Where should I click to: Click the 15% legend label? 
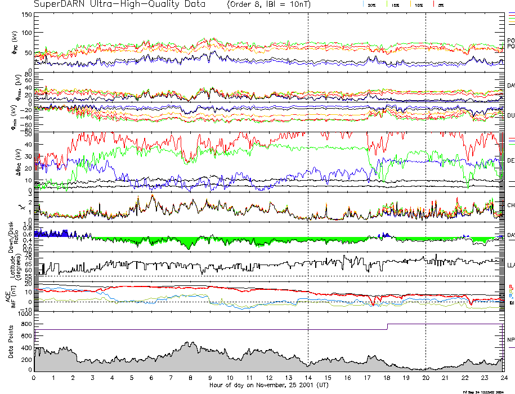click(x=396, y=5)
